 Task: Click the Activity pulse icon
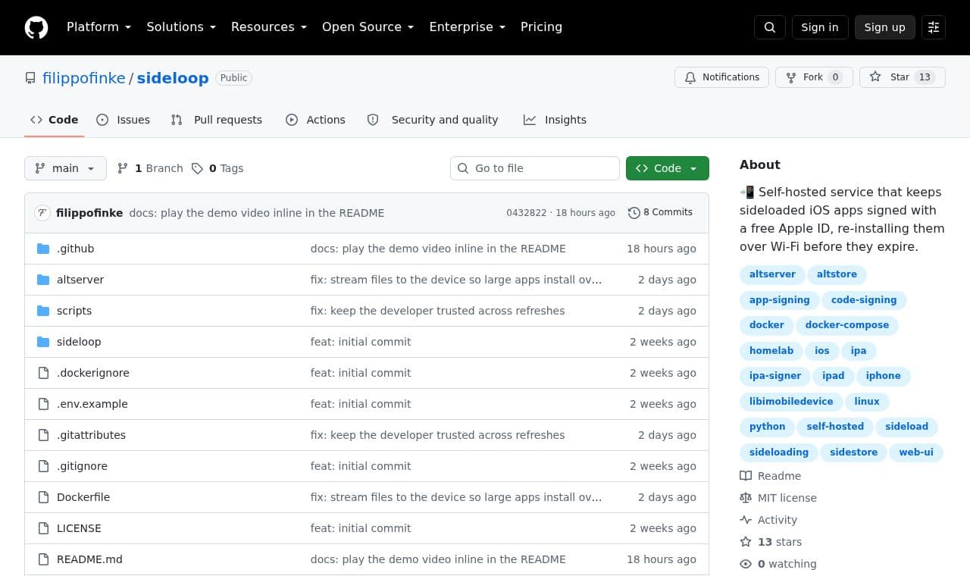tap(746, 520)
